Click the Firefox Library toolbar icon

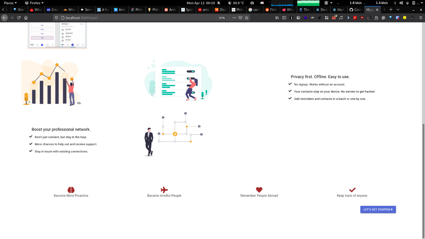click(277, 18)
